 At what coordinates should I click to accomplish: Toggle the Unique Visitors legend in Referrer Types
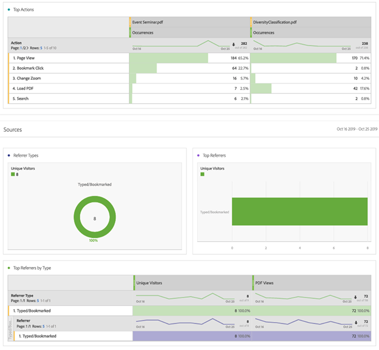(x=13, y=174)
